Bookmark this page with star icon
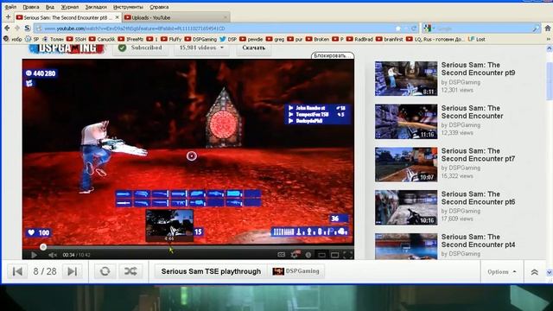553x311 pixels. (398, 29)
